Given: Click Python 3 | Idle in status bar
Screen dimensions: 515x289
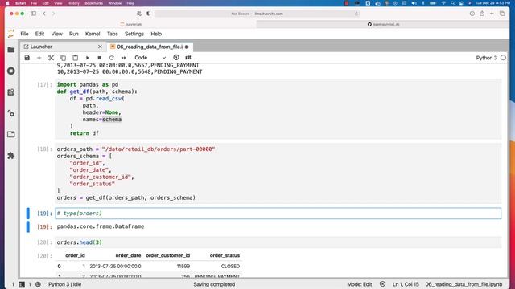Looking at the screenshot, I should tap(65, 284).
